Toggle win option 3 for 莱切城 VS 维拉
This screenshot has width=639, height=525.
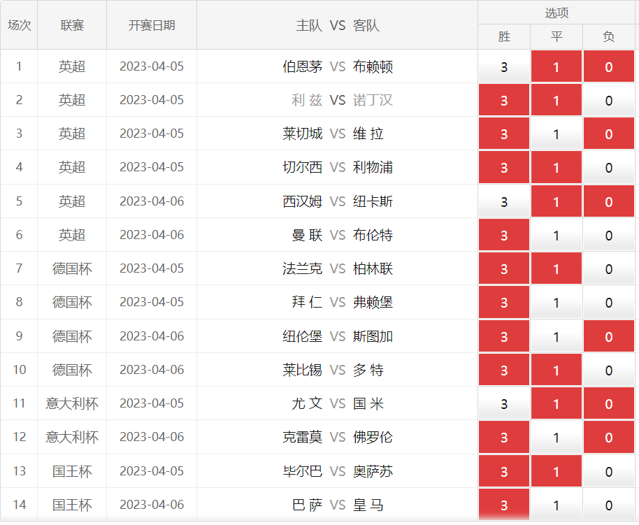pyautogui.click(x=504, y=134)
